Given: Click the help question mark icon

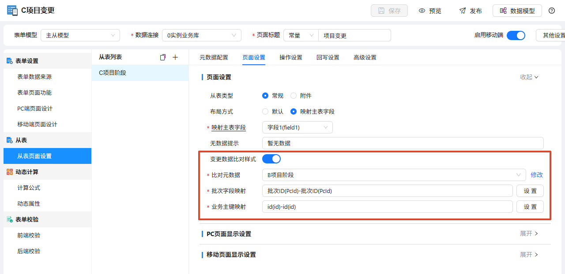Looking at the screenshot, I should click(x=552, y=11).
